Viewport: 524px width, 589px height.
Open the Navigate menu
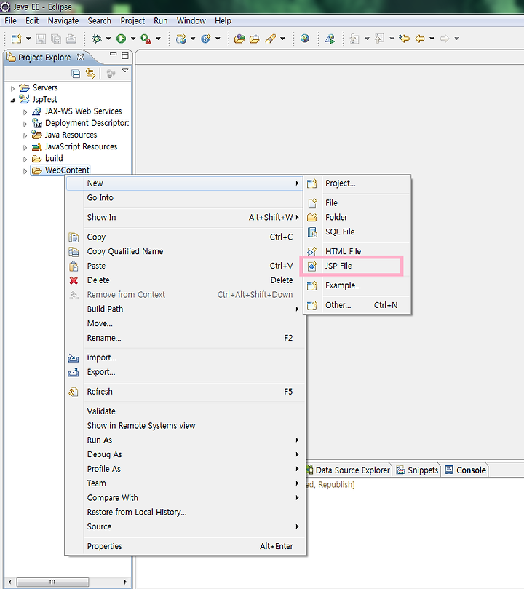63,20
